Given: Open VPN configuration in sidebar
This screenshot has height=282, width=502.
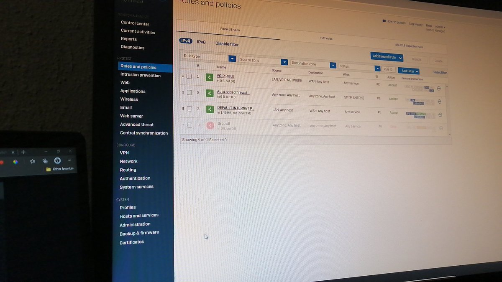Looking at the screenshot, I should (x=124, y=153).
